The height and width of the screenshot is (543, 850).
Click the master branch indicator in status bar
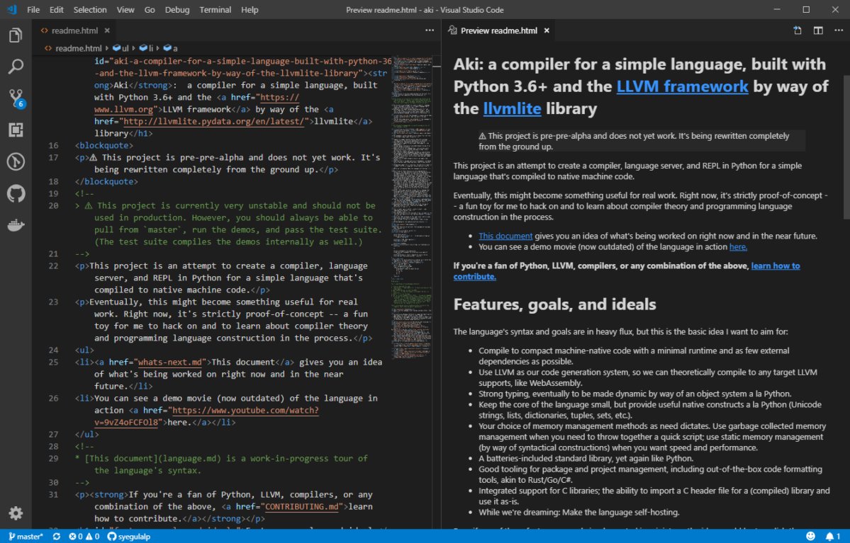pyautogui.click(x=26, y=537)
